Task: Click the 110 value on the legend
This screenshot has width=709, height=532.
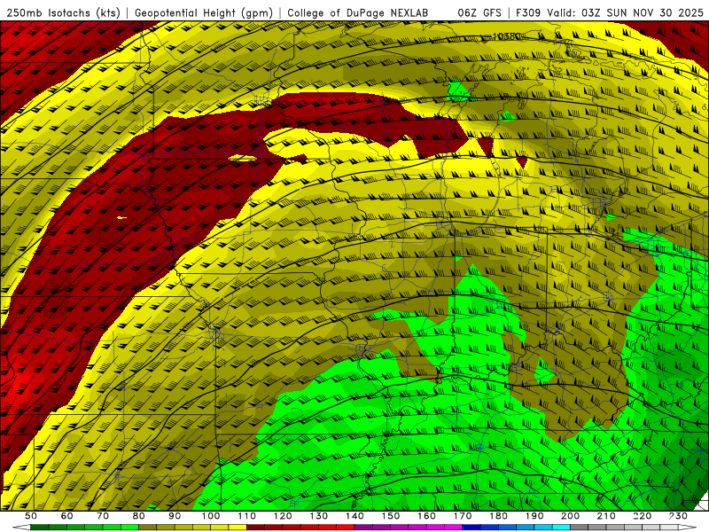Action: (247, 516)
